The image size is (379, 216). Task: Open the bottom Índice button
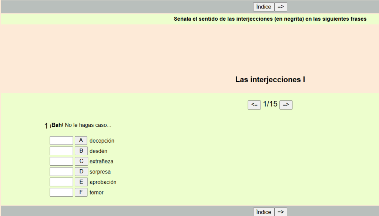(264, 212)
